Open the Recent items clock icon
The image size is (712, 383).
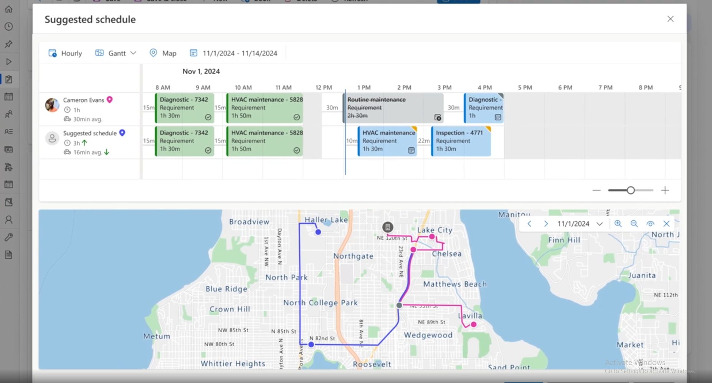(9, 26)
